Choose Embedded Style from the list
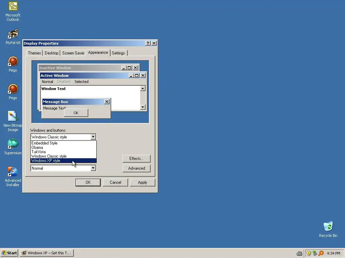This screenshot has width=345, height=258. point(63,143)
